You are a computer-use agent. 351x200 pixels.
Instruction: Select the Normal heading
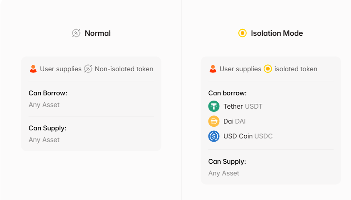[x=97, y=33]
